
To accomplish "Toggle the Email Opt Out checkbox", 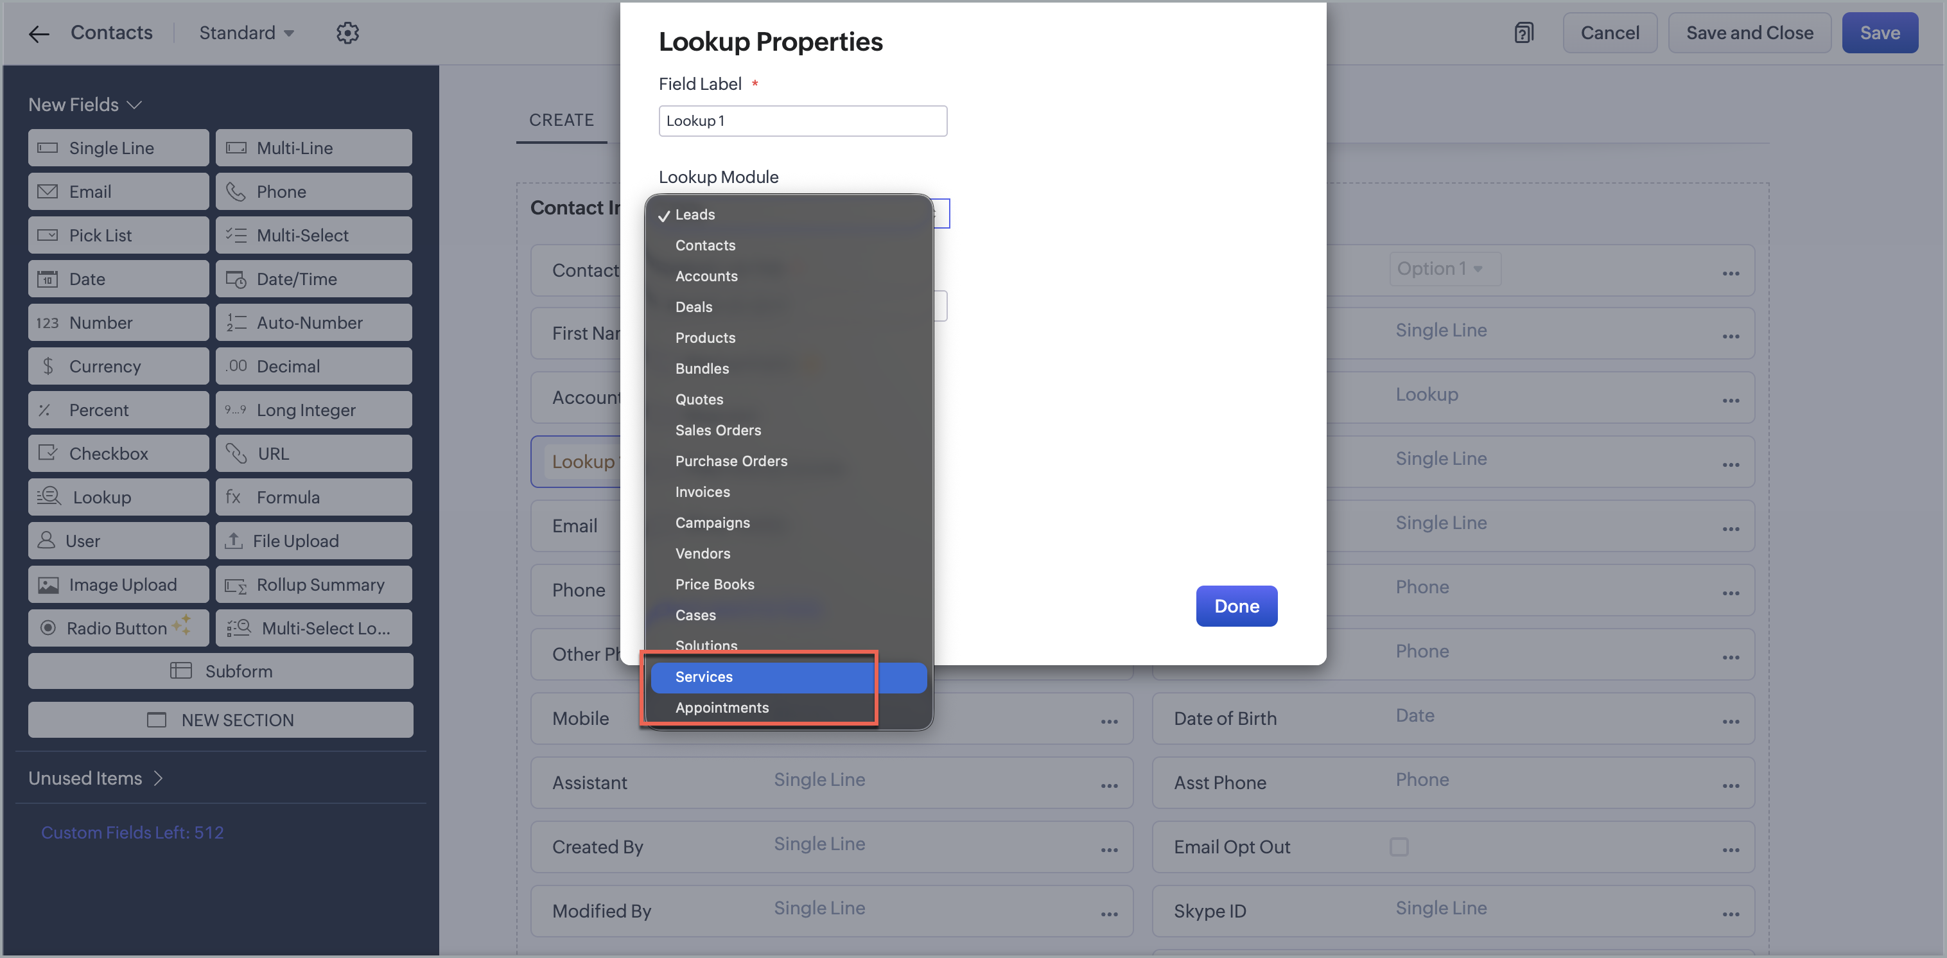I will [1399, 846].
